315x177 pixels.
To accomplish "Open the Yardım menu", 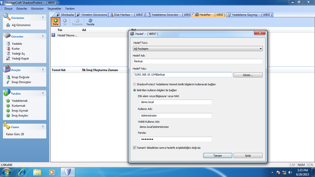I will coord(70,9).
